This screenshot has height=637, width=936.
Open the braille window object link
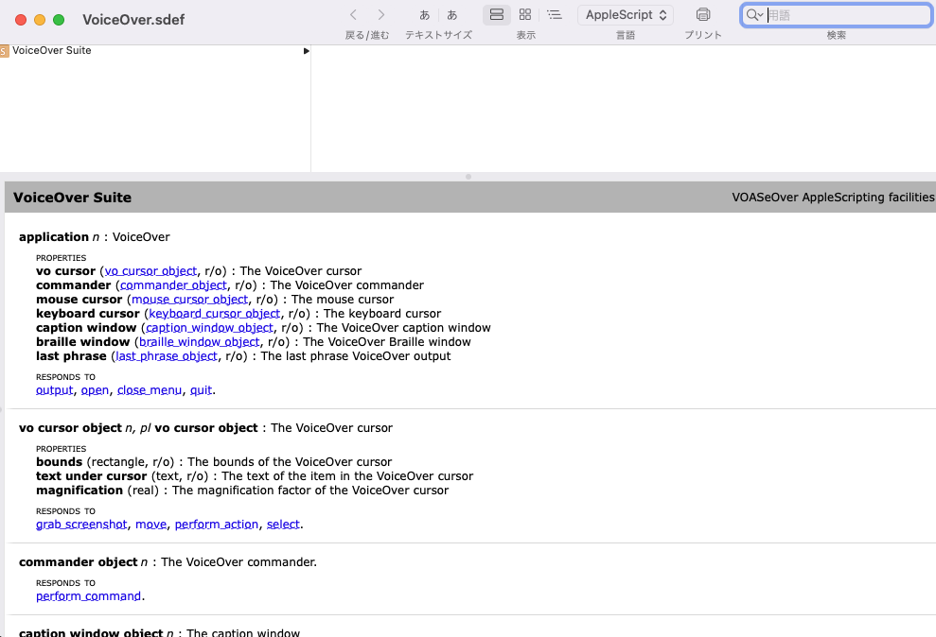(x=199, y=342)
